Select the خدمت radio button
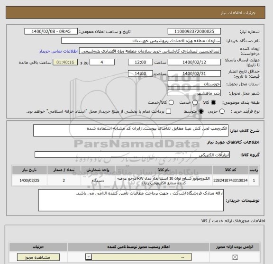Viewport: 273px width, 264px height. [x=195, y=102]
